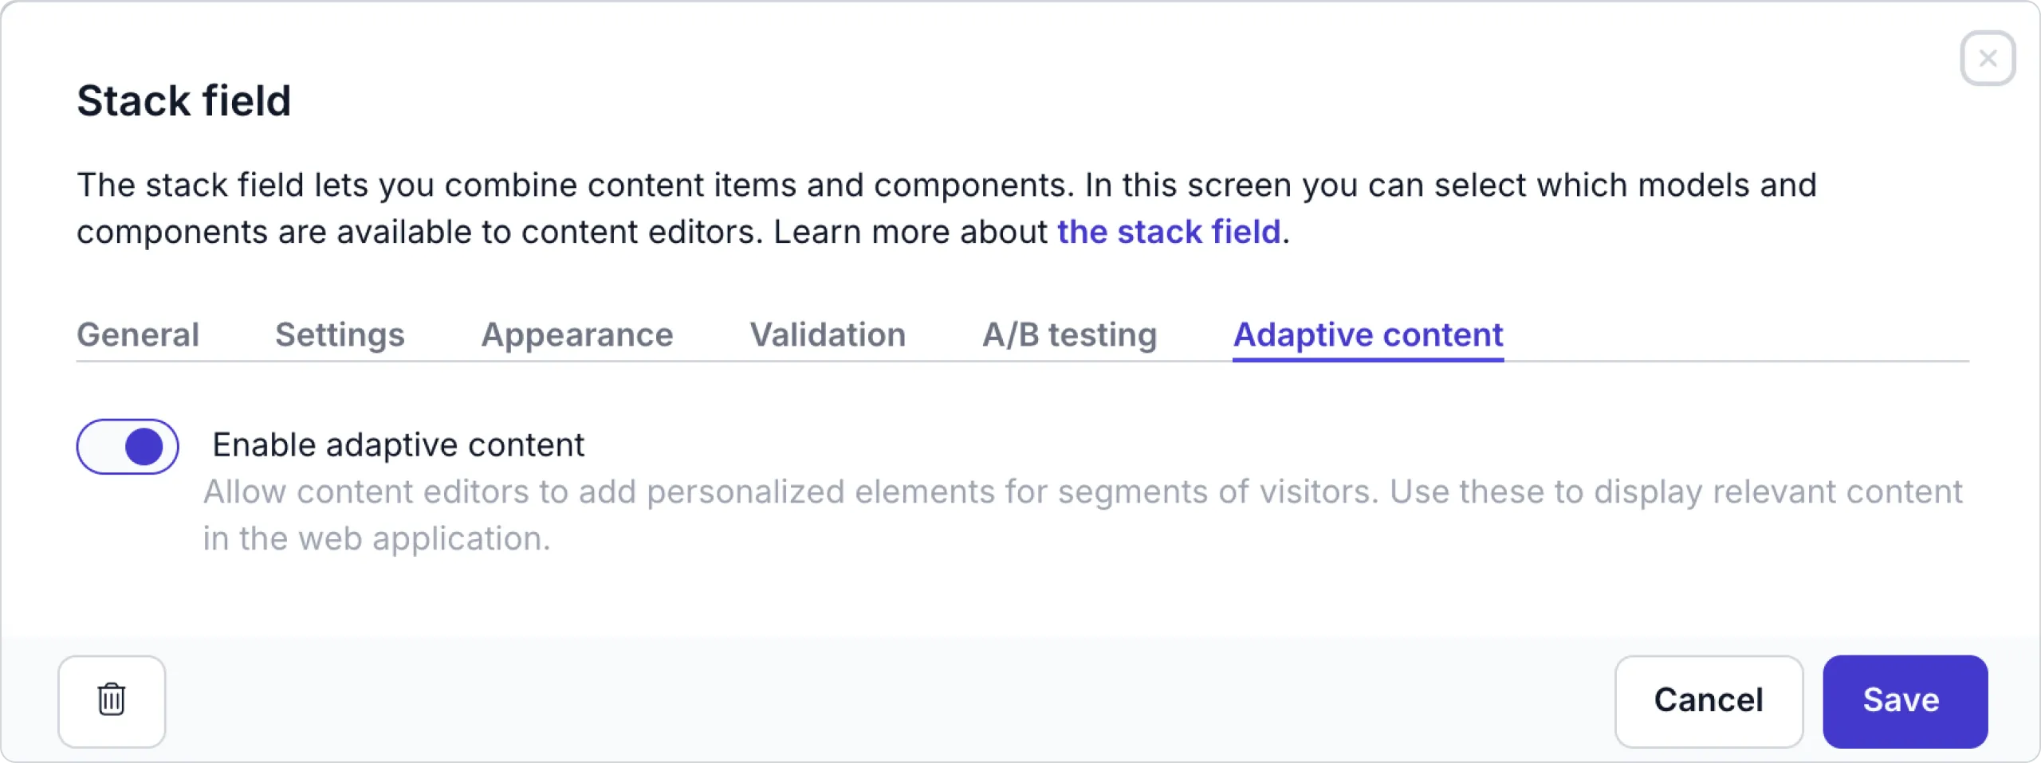
Task: Click the toggle knob inside the switch
Action: [x=144, y=446]
